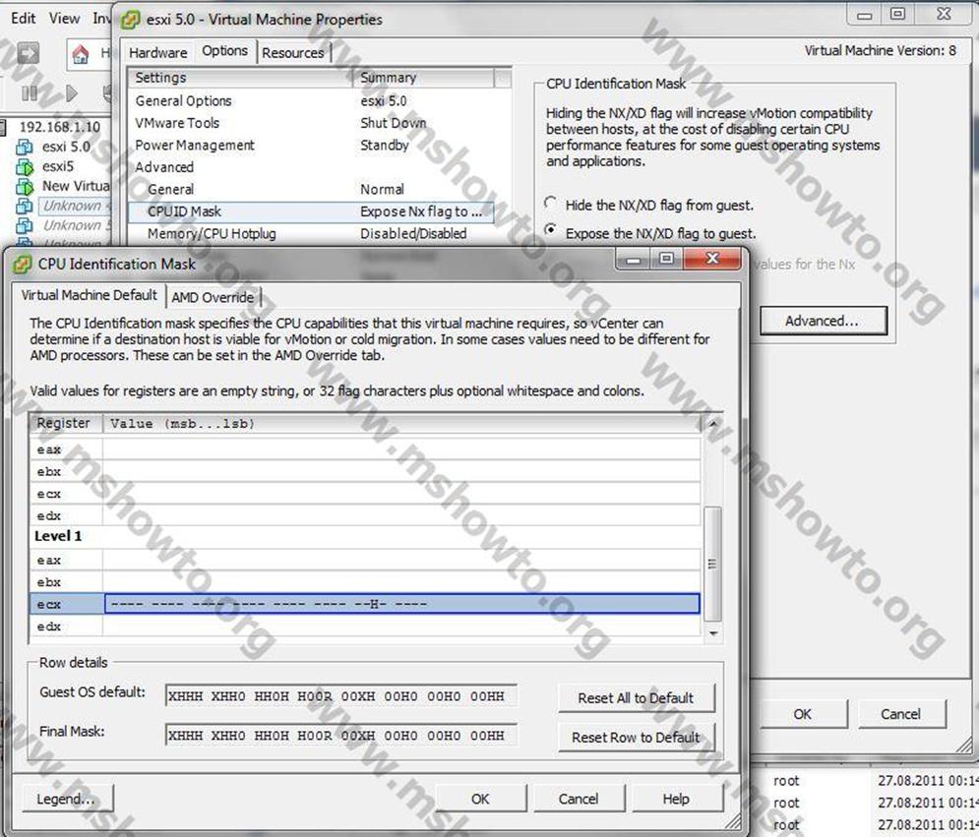Screen dimensions: 979x837
Task: Click the suspend (pause) toolbar icon
Action: tap(30, 93)
